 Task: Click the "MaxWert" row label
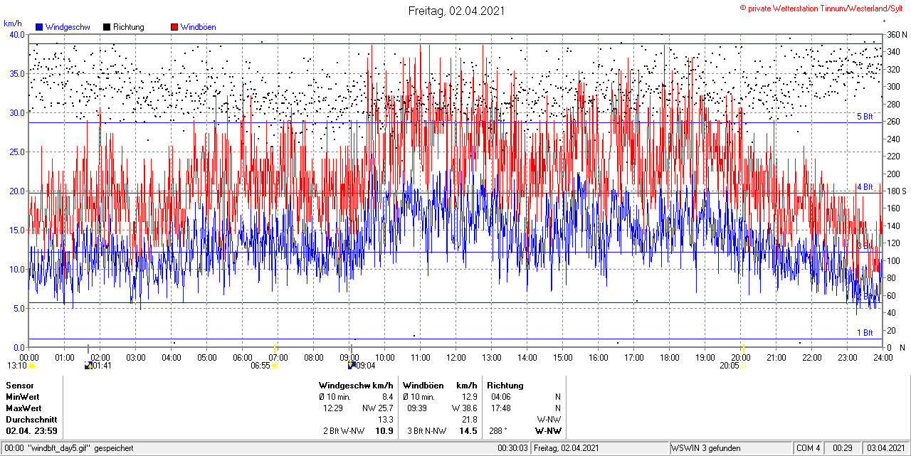click(x=23, y=408)
